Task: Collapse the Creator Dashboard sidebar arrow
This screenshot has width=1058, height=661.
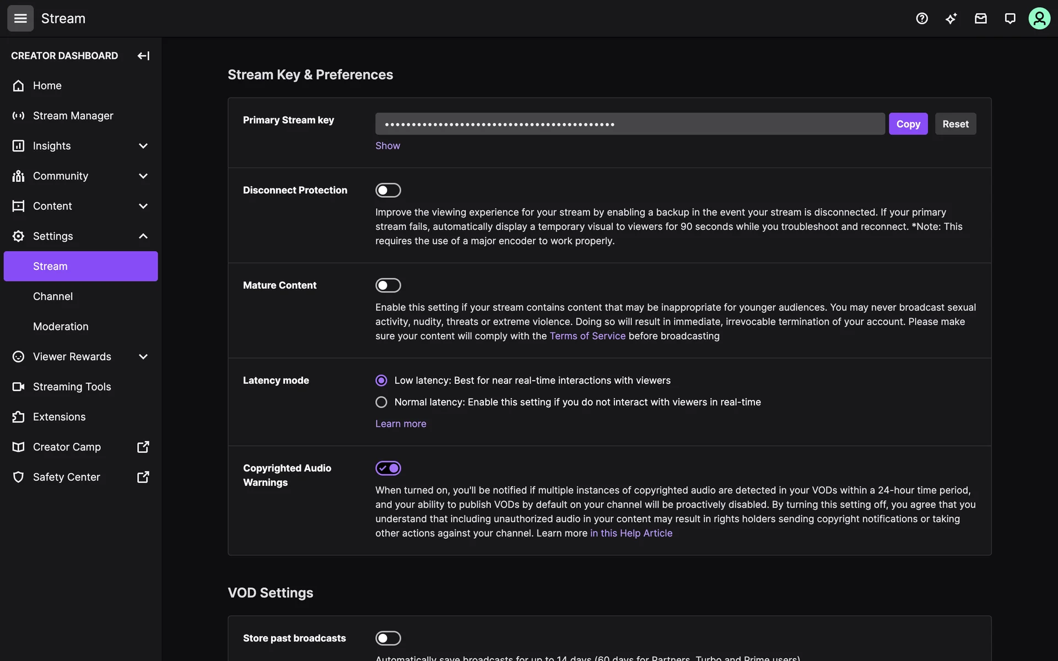Action: point(143,56)
